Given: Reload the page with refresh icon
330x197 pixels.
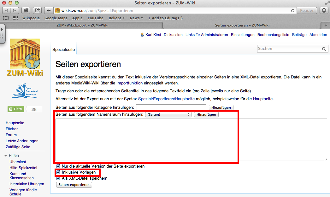Looking at the screenshot, I should pyautogui.click(x=293, y=10).
